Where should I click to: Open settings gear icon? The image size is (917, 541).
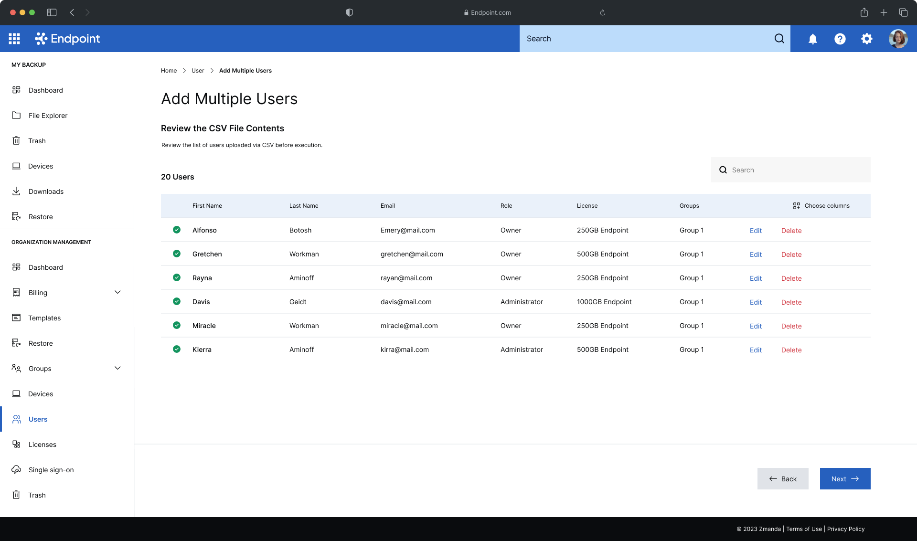pyautogui.click(x=866, y=39)
